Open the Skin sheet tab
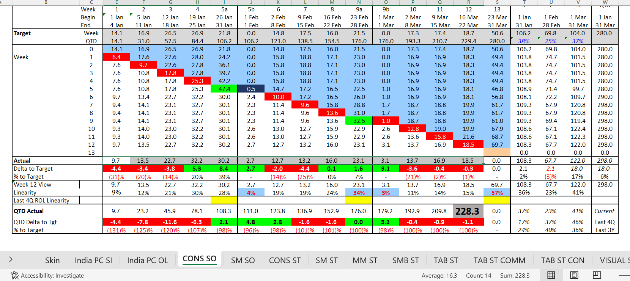The width and height of the screenshot is (630, 281). point(52,260)
